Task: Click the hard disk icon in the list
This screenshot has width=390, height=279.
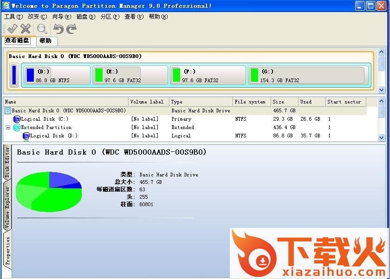Action: tap(8, 110)
